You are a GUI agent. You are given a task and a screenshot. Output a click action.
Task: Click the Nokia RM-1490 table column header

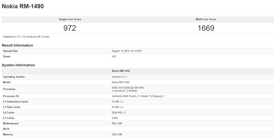121,71
